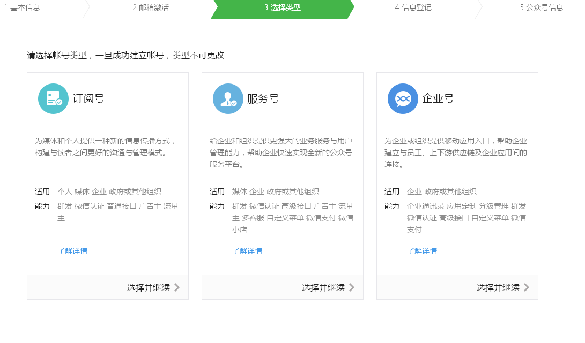Click the 服务号 card title
This screenshot has height=343, width=585.
pyautogui.click(x=263, y=99)
